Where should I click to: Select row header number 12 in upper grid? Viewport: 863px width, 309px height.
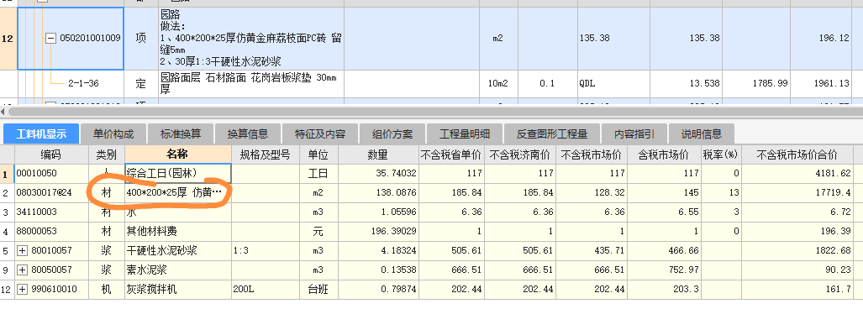point(8,39)
